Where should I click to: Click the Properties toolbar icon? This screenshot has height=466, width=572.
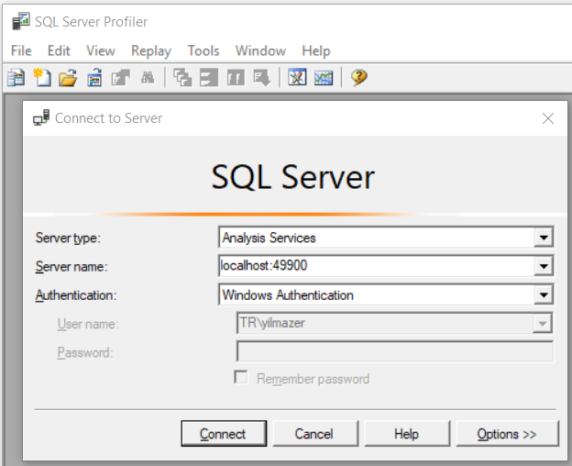pyautogui.click(x=121, y=78)
